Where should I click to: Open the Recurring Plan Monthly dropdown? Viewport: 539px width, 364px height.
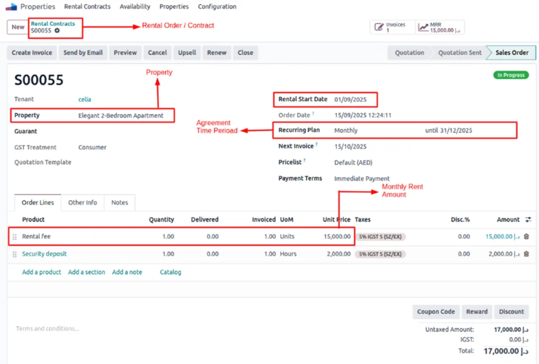pos(346,130)
